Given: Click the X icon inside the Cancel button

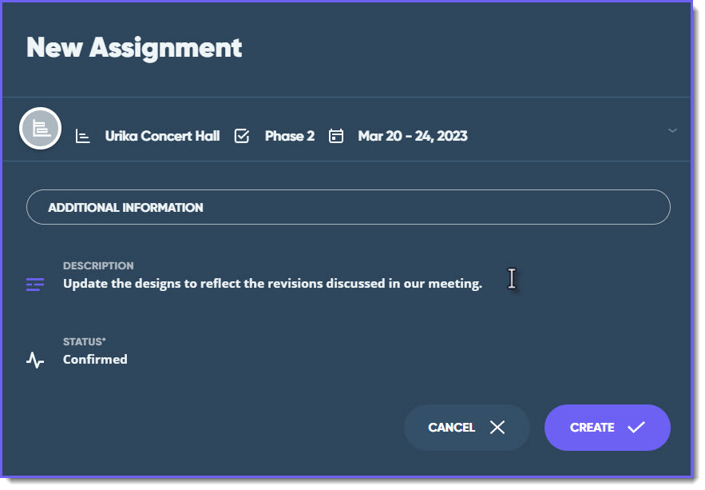Looking at the screenshot, I should pyautogui.click(x=497, y=427).
